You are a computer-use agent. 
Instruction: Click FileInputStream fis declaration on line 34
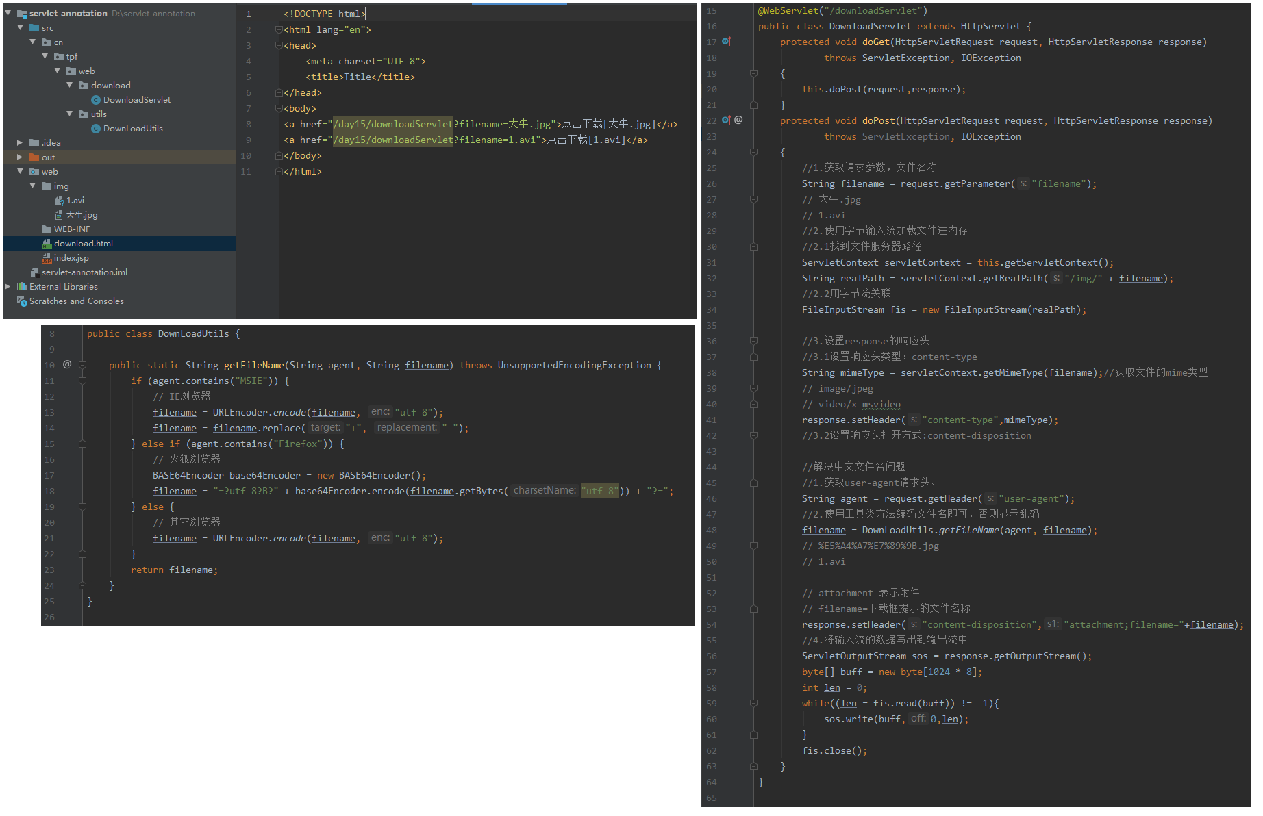pos(944,309)
